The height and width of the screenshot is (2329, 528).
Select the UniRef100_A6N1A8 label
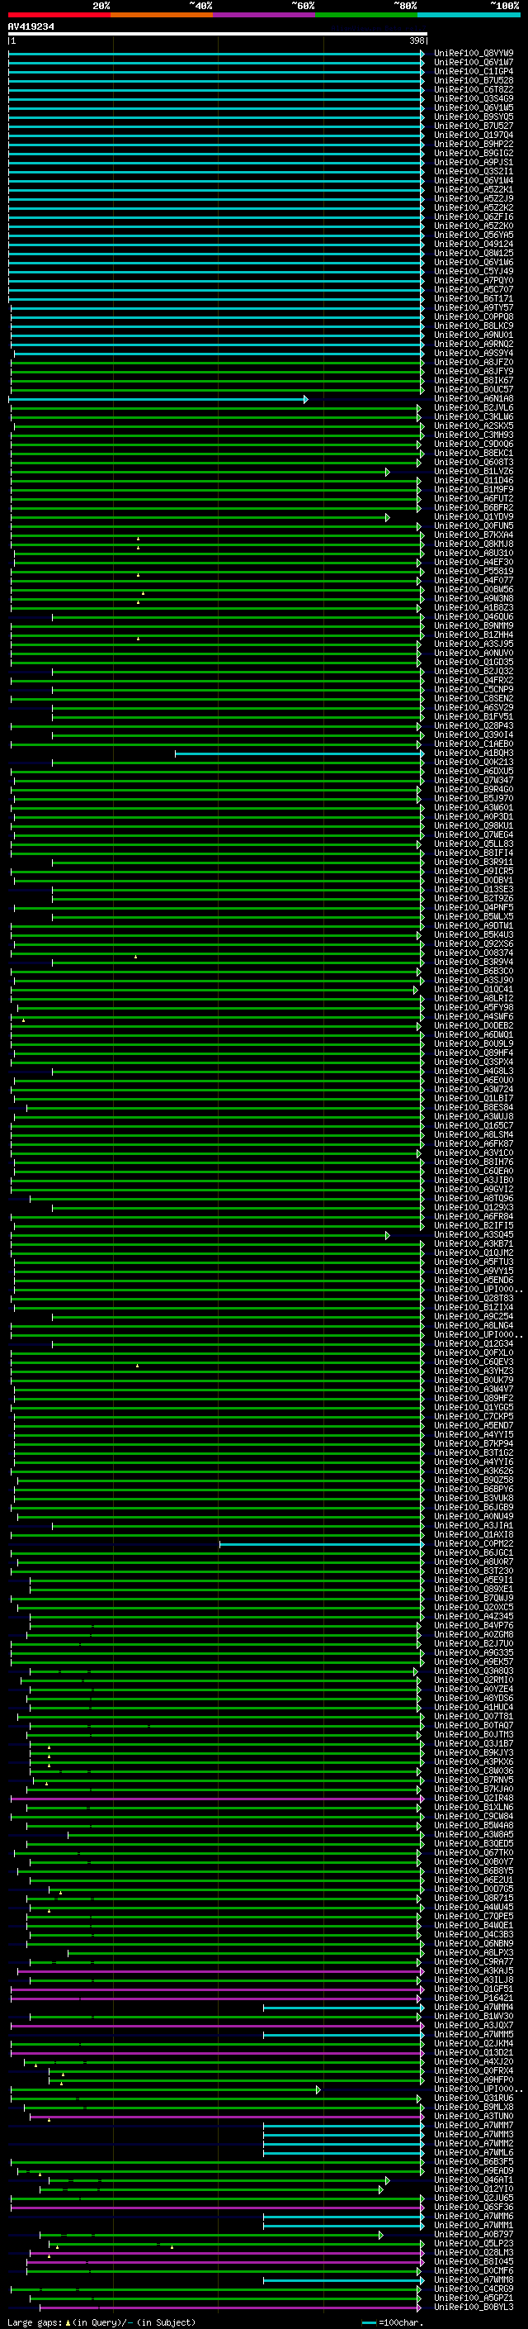pyautogui.click(x=474, y=399)
